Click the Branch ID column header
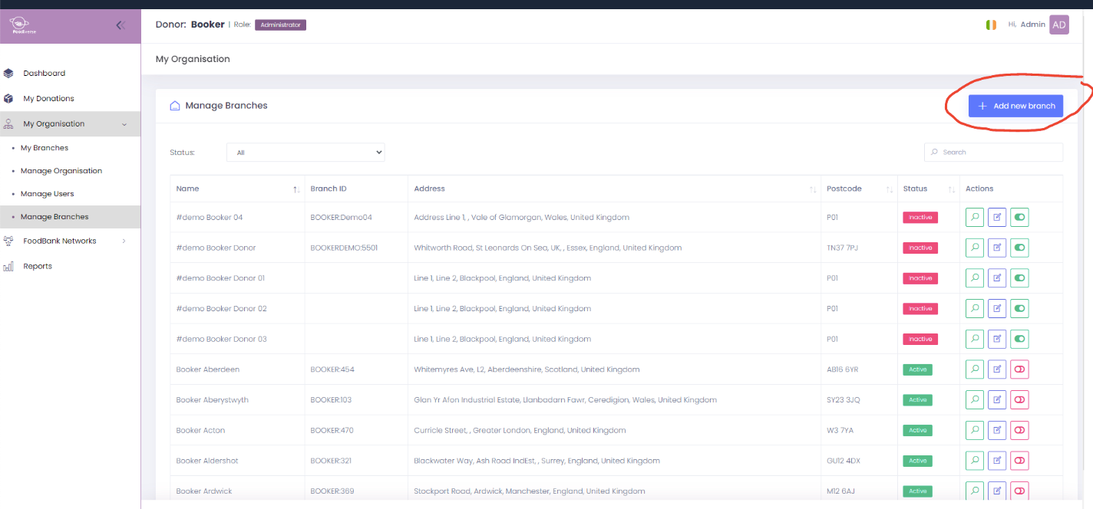Screen dimensions: 1093x509 point(329,189)
